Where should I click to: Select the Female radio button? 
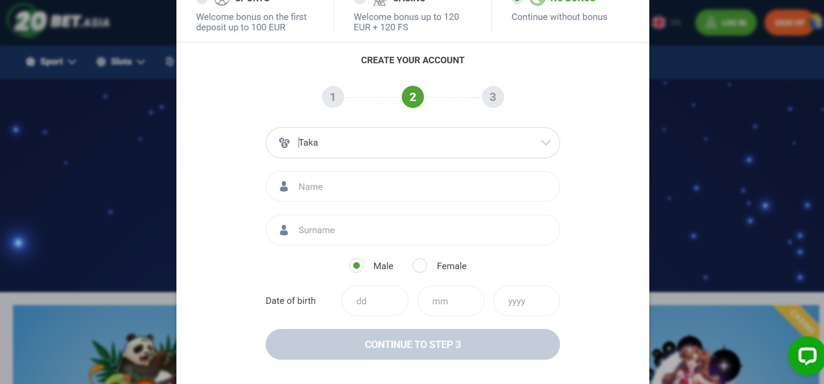coord(420,265)
